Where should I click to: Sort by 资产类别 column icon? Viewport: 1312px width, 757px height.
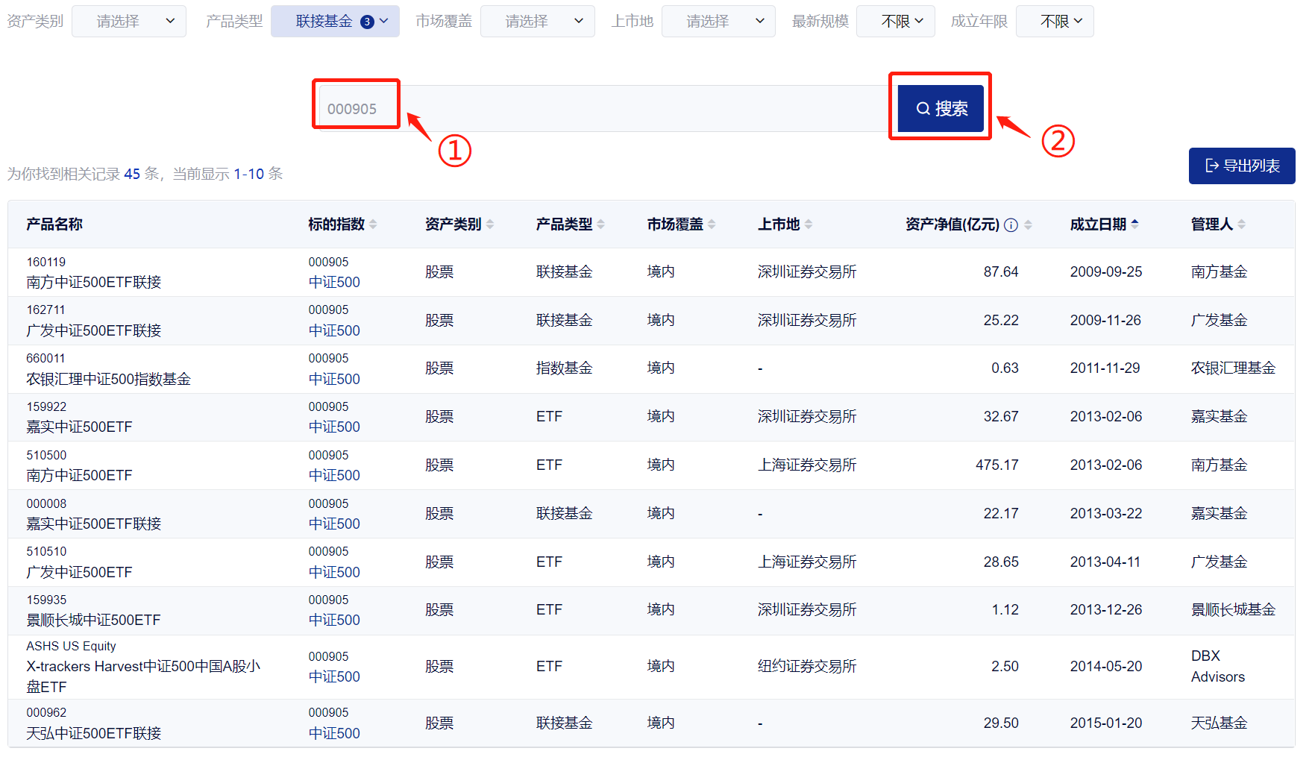pos(490,224)
